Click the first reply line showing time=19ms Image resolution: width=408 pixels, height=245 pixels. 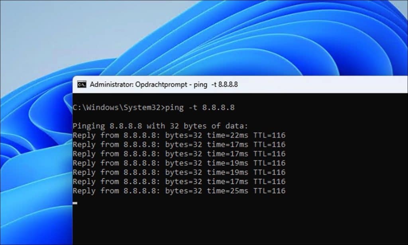point(179,163)
